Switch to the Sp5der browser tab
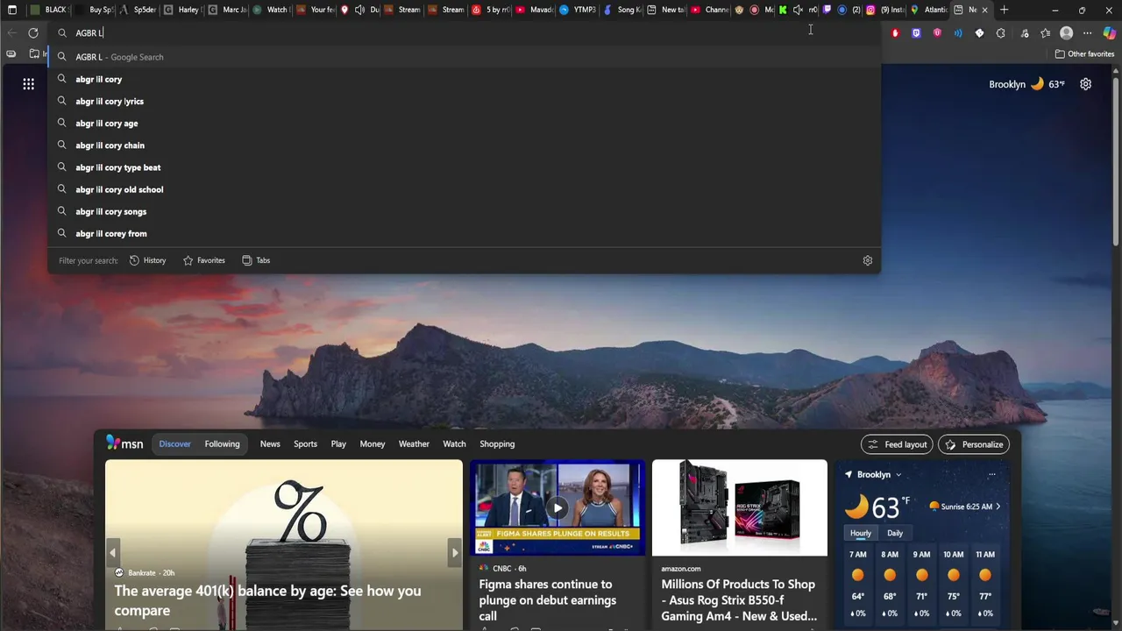 (137, 10)
